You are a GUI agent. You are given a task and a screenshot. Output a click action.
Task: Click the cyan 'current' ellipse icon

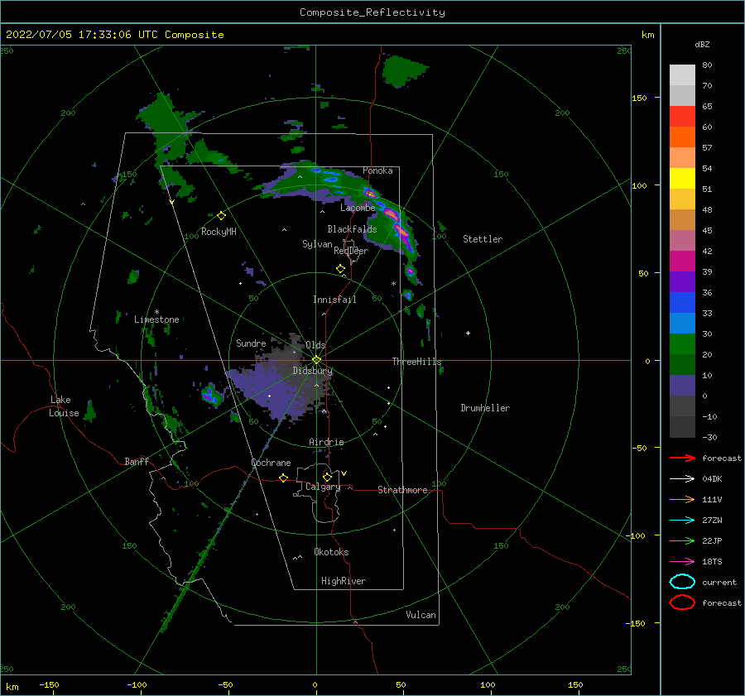tap(682, 582)
